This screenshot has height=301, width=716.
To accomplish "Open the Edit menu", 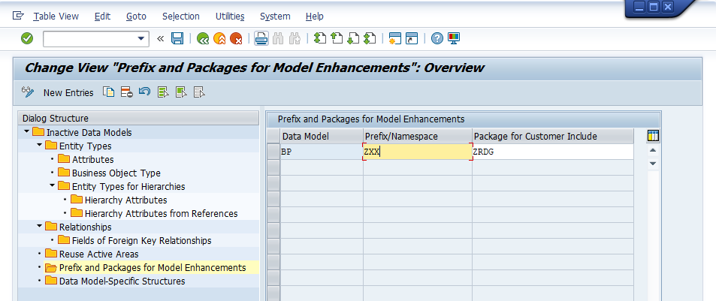I will click(x=102, y=17).
